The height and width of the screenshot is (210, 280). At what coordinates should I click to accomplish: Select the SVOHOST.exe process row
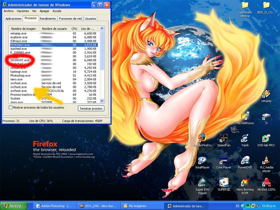(x=54, y=60)
